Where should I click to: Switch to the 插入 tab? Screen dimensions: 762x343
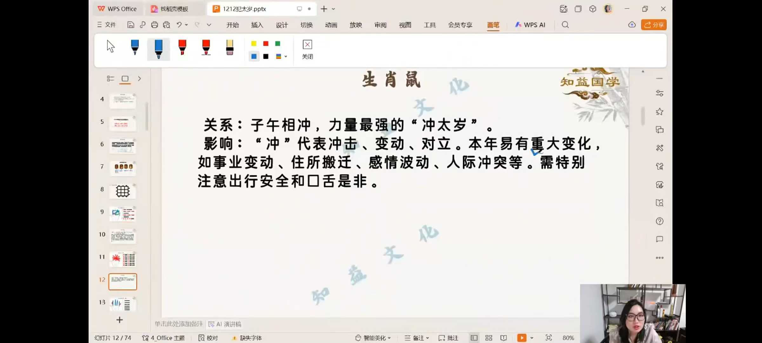coord(257,25)
